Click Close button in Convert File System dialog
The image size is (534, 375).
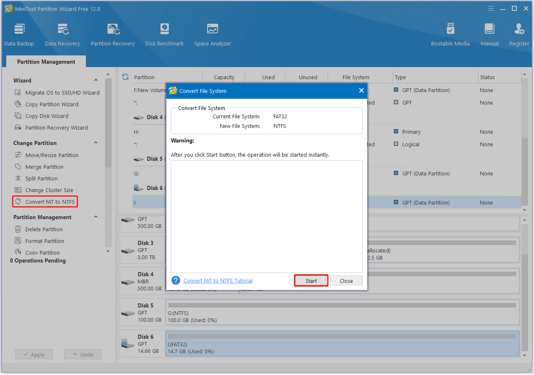pyautogui.click(x=346, y=281)
